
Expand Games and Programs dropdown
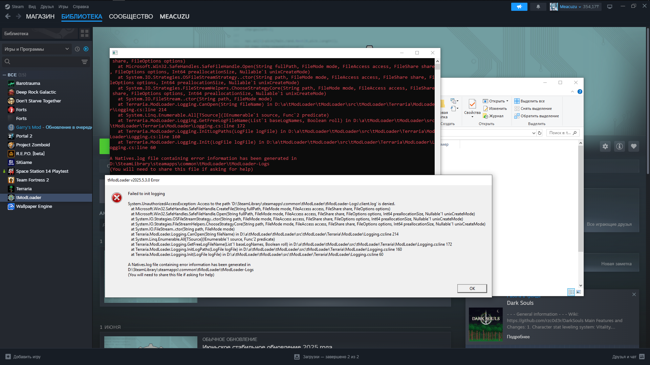pos(37,49)
